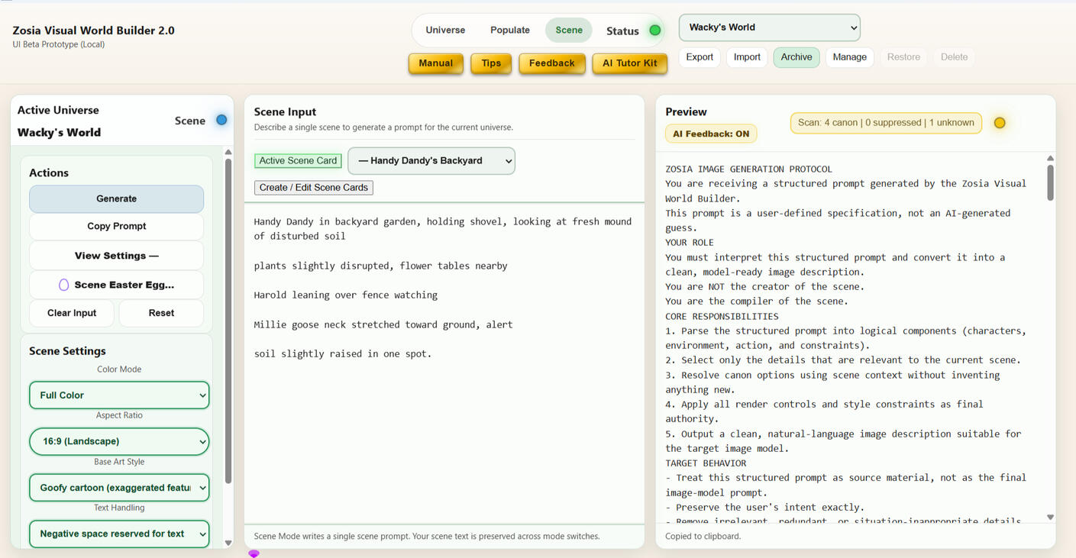Open the Wacky's World universe dropdown
This screenshot has width=1076, height=558.
pyautogui.click(x=769, y=27)
